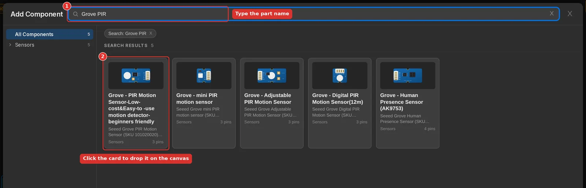Image resolution: width=586 pixels, height=188 pixels.
Task: Open Grove - Digital PIR thumbnail image
Action: tap(340, 76)
